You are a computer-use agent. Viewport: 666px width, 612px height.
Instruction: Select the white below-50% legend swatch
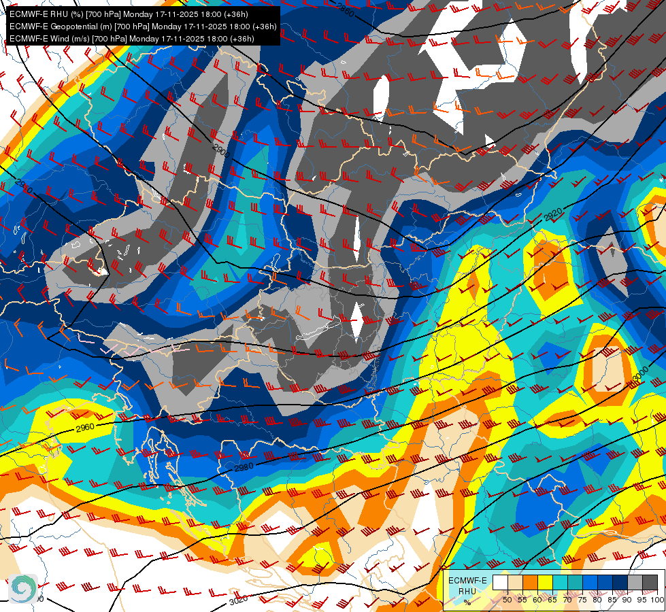[500, 582]
